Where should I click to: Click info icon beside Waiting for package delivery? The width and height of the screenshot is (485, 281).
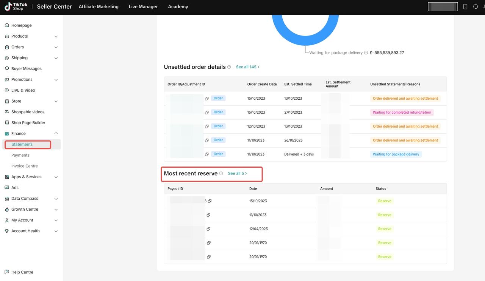(366, 53)
